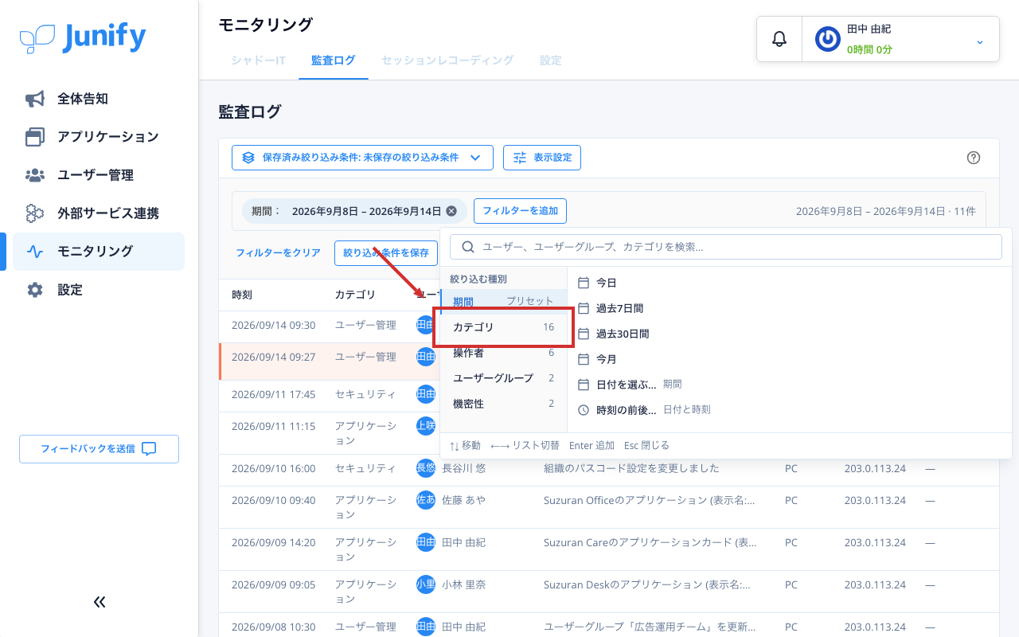Select 機密性 filter type
The image size is (1019, 637).
click(x=503, y=404)
